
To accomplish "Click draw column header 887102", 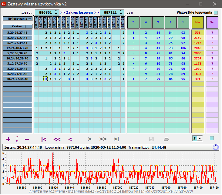I will 36,22.
